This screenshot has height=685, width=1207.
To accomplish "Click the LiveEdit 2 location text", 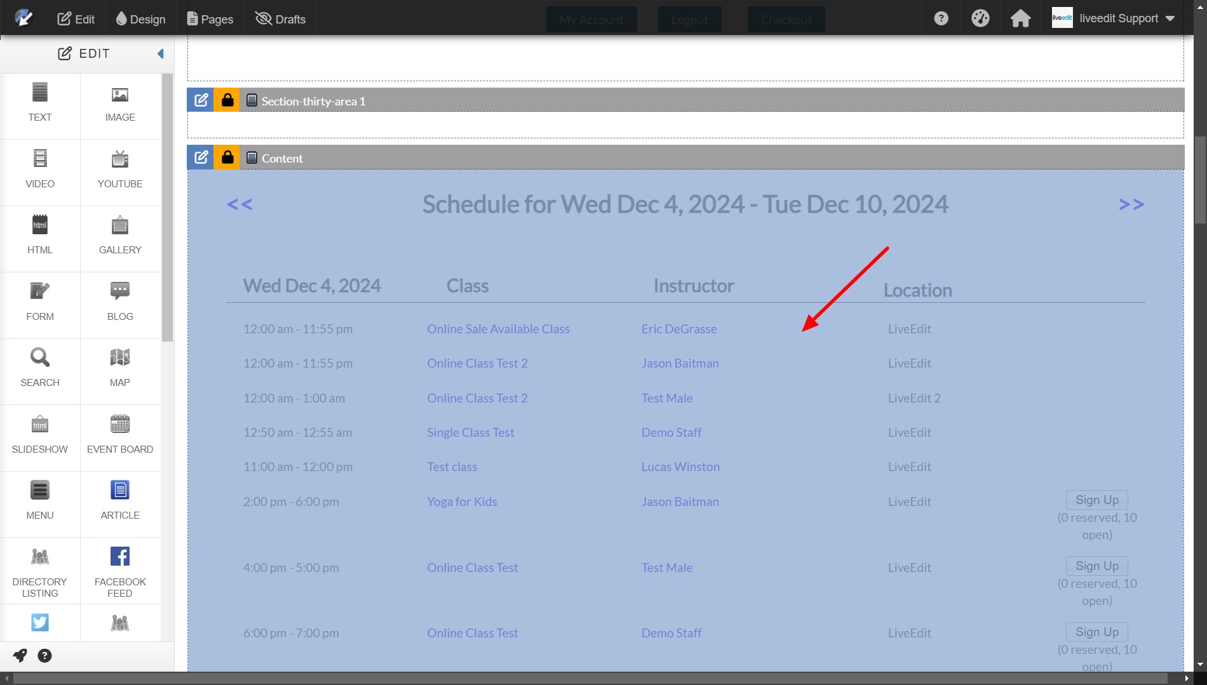I will point(914,398).
